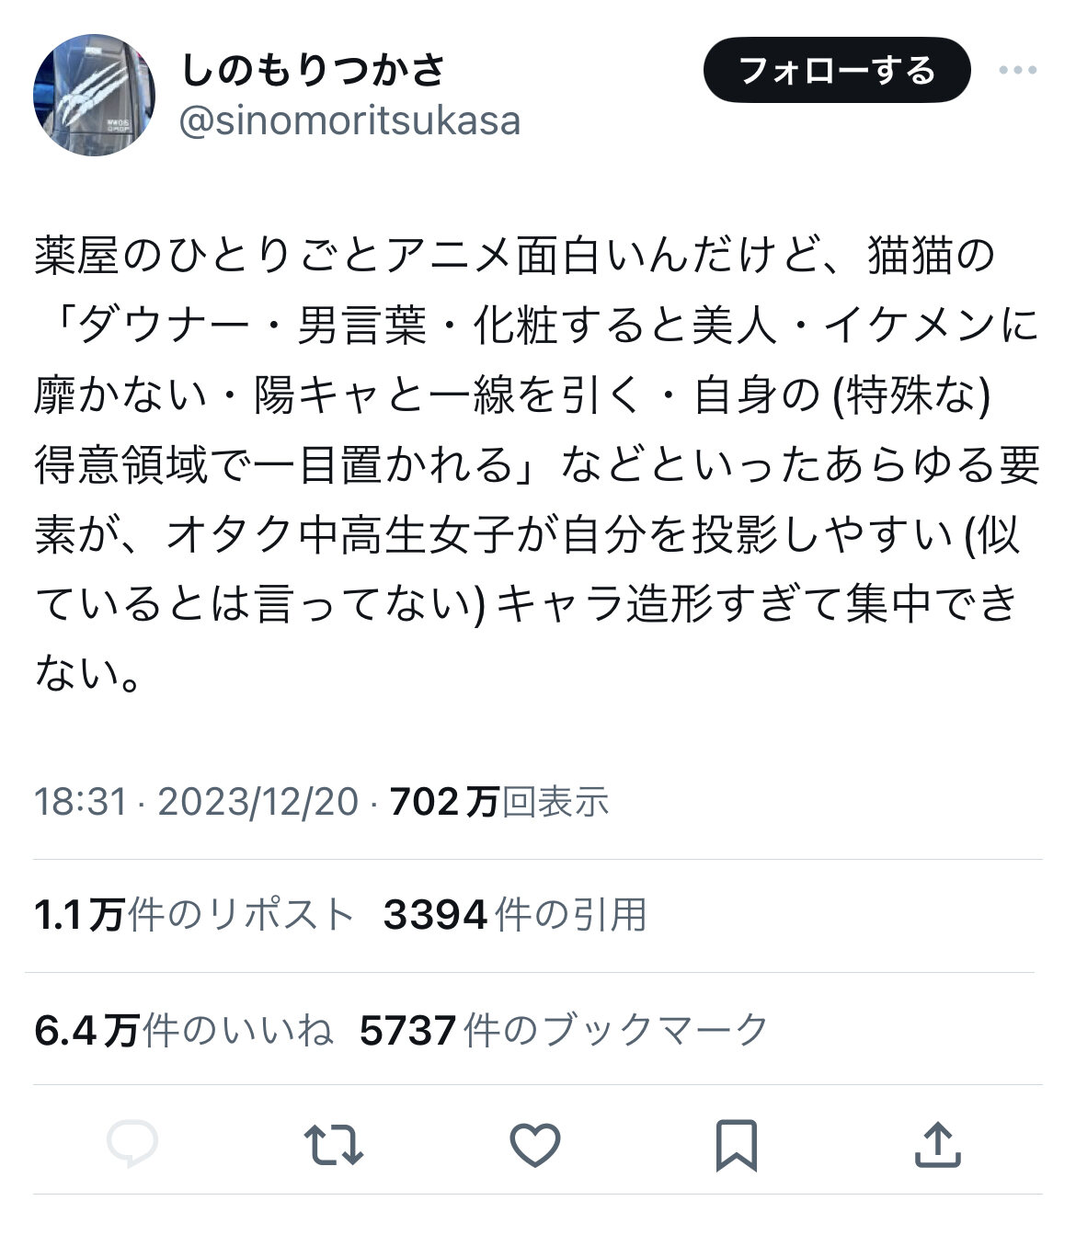
Task: Click the 2023/12/20 post date
Action: 258,802
